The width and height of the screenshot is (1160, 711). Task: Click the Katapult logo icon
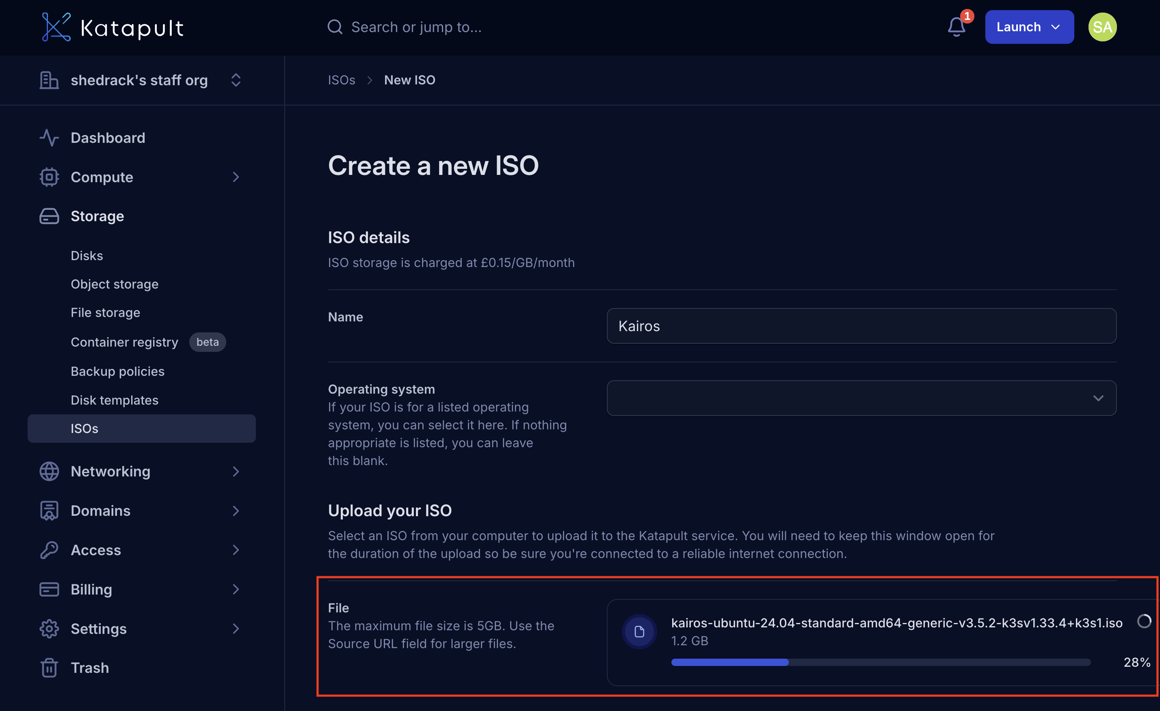click(56, 27)
